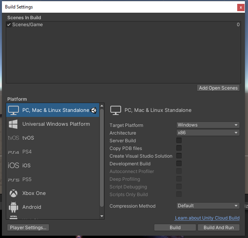Image resolution: width=248 pixels, height=238 pixels.
Task: Click the PC, Mac & Linux Standalone monitor icon in platform list
Action: (13, 110)
